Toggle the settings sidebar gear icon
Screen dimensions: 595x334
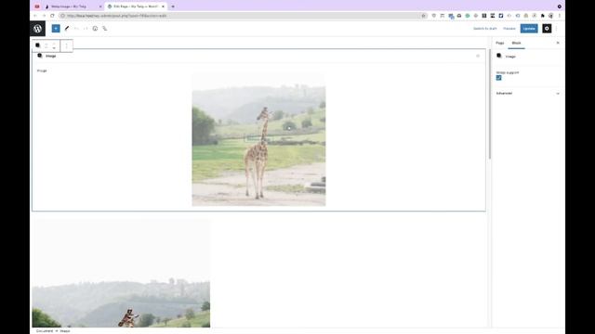pos(547,29)
